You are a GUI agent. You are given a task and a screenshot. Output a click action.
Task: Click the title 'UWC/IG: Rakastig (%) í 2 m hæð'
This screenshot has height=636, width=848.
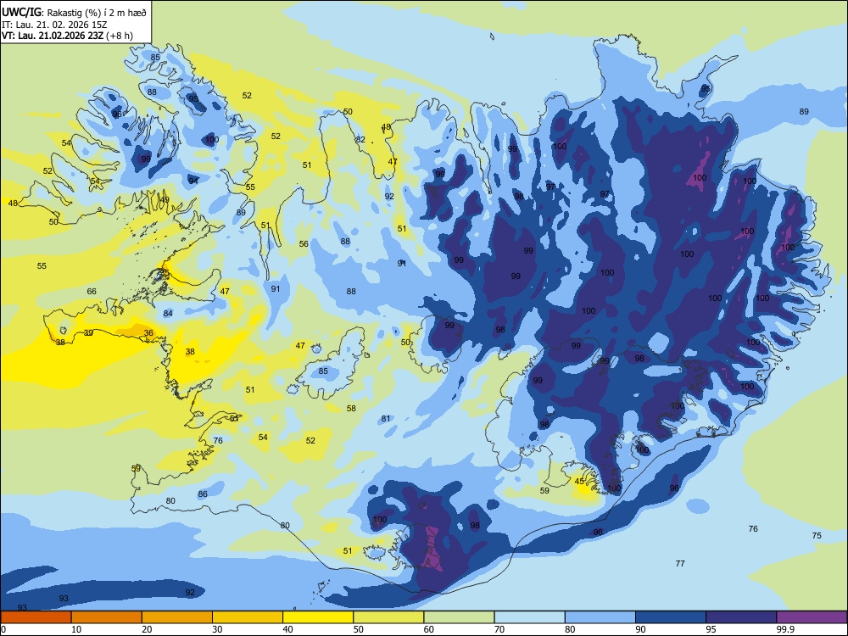coord(74,13)
